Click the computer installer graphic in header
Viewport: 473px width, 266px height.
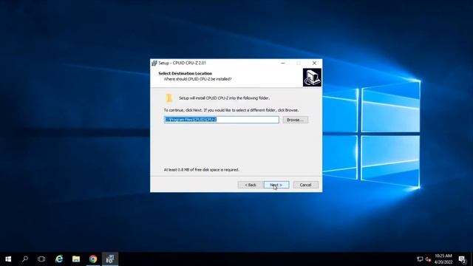(312, 78)
